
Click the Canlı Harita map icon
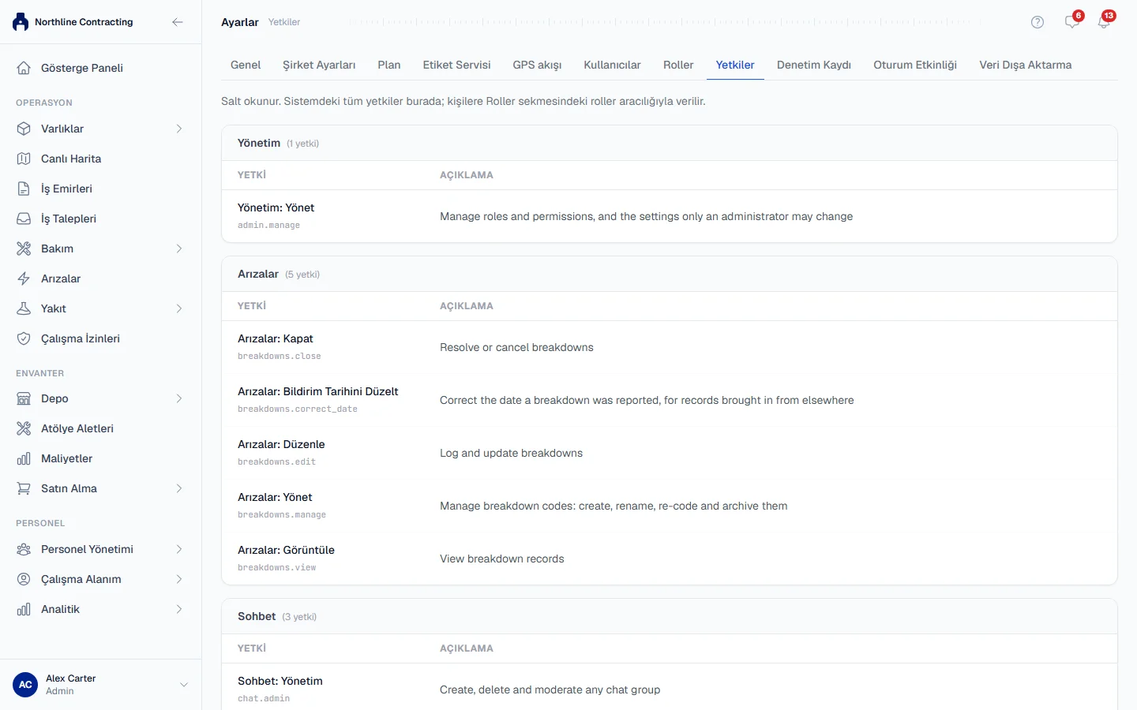(24, 159)
